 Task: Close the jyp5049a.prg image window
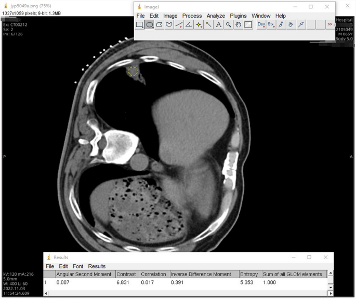point(348,6)
